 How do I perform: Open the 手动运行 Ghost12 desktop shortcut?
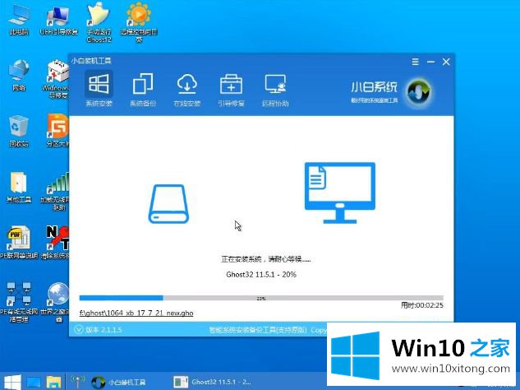pos(99,23)
